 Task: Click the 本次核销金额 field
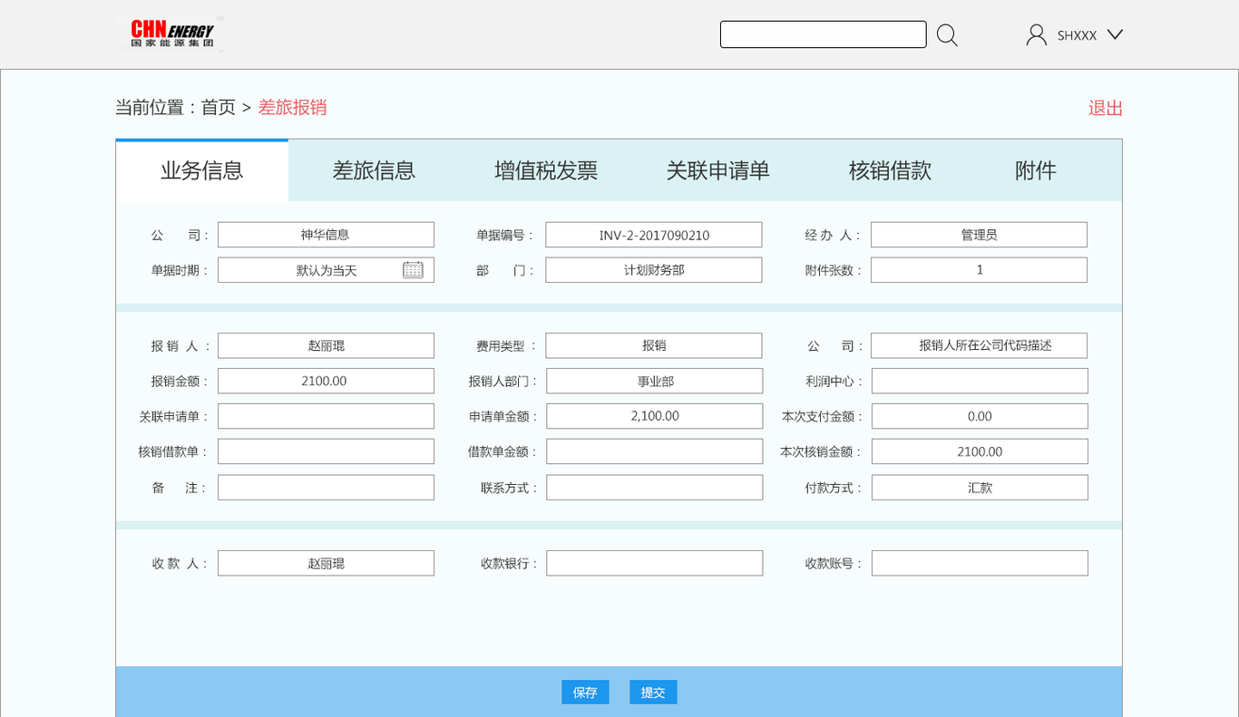(x=980, y=451)
